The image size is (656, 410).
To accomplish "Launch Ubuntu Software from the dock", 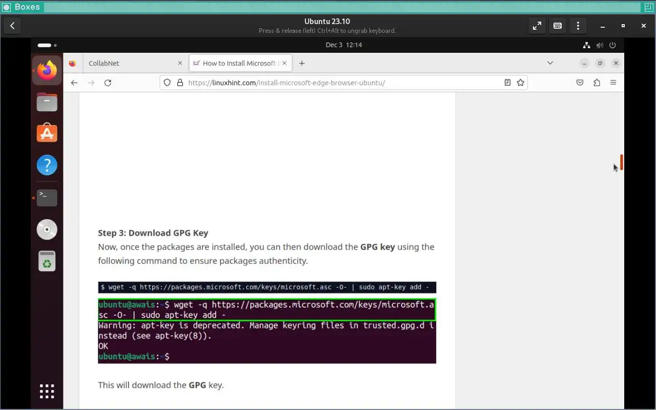I will (x=47, y=134).
